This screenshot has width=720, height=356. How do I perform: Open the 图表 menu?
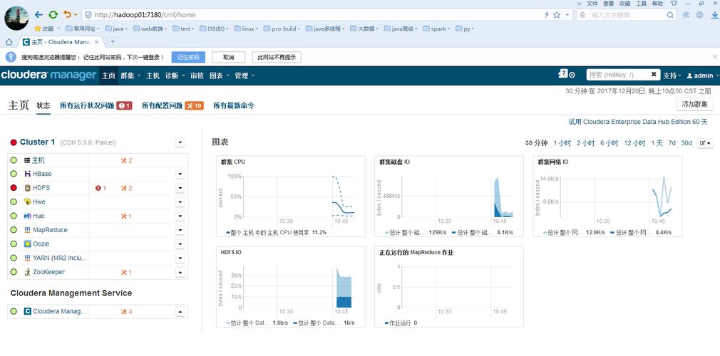220,75
